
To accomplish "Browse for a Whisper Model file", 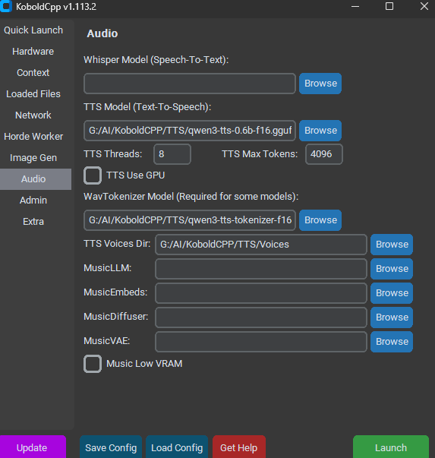I will tap(320, 84).
